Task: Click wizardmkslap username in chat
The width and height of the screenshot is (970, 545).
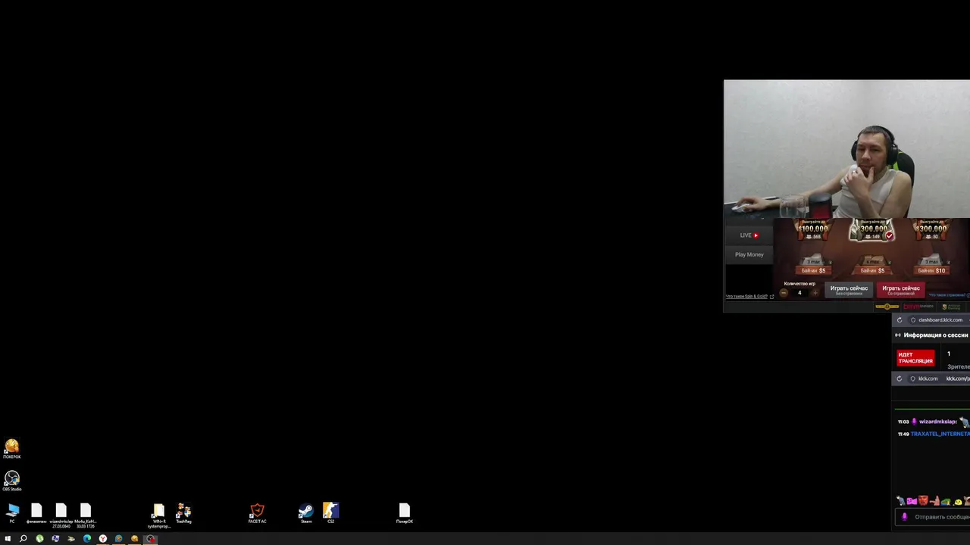Action: 937,422
